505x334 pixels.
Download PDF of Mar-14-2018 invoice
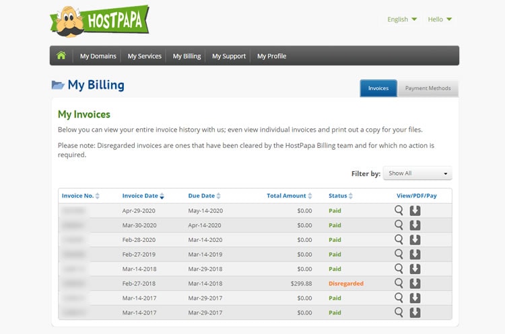pos(415,269)
